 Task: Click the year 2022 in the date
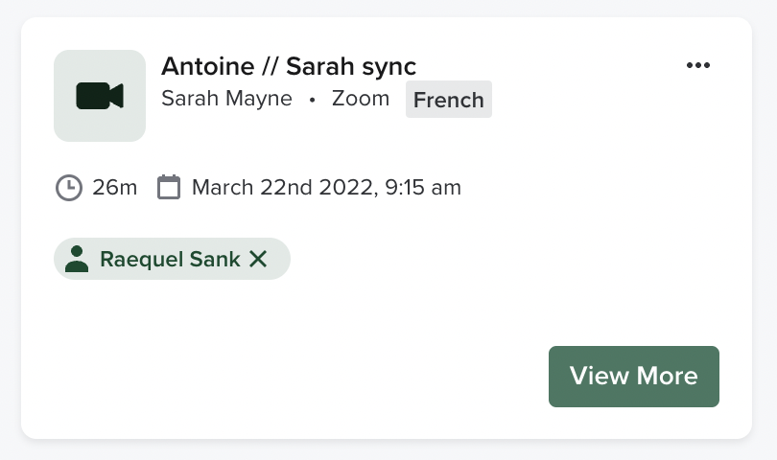click(x=344, y=187)
